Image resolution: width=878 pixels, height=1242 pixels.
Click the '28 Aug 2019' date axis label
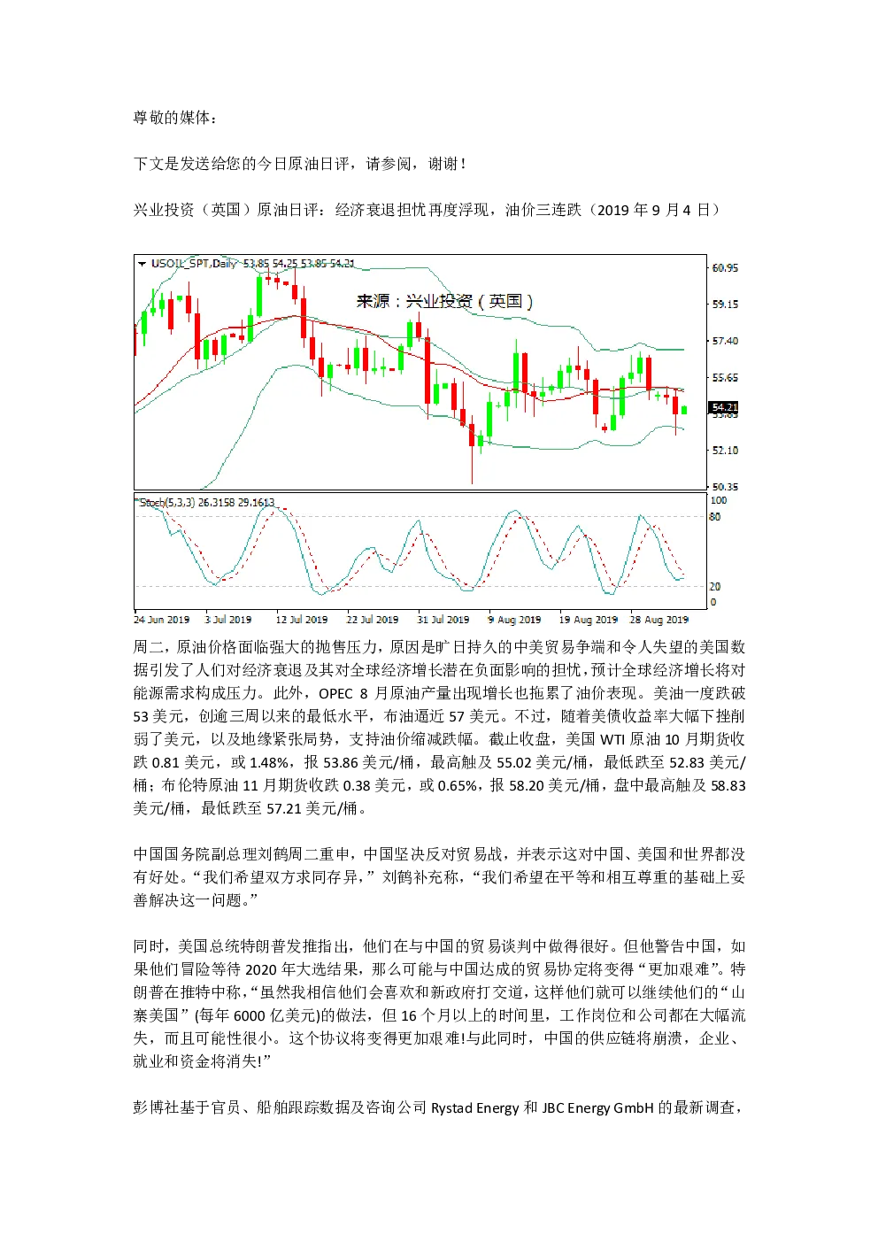coord(659,620)
